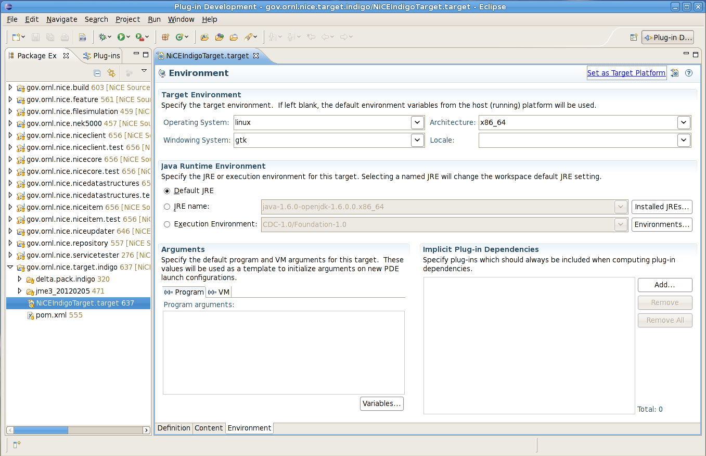
Task: Open the Operating System dropdown
Action: tap(417, 123)
